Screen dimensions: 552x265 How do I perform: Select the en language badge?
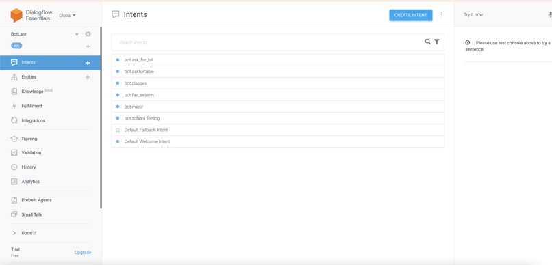pyautogui.click(x=16, y=46)
